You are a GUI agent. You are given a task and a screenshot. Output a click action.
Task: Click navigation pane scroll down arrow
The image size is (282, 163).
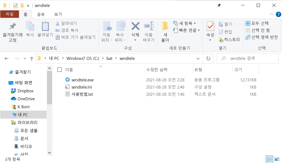pyautogui.click(x=49, y=153)
